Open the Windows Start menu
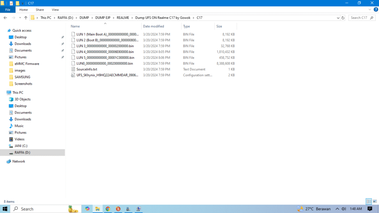 pyautogui.click(x=5, y=209)
